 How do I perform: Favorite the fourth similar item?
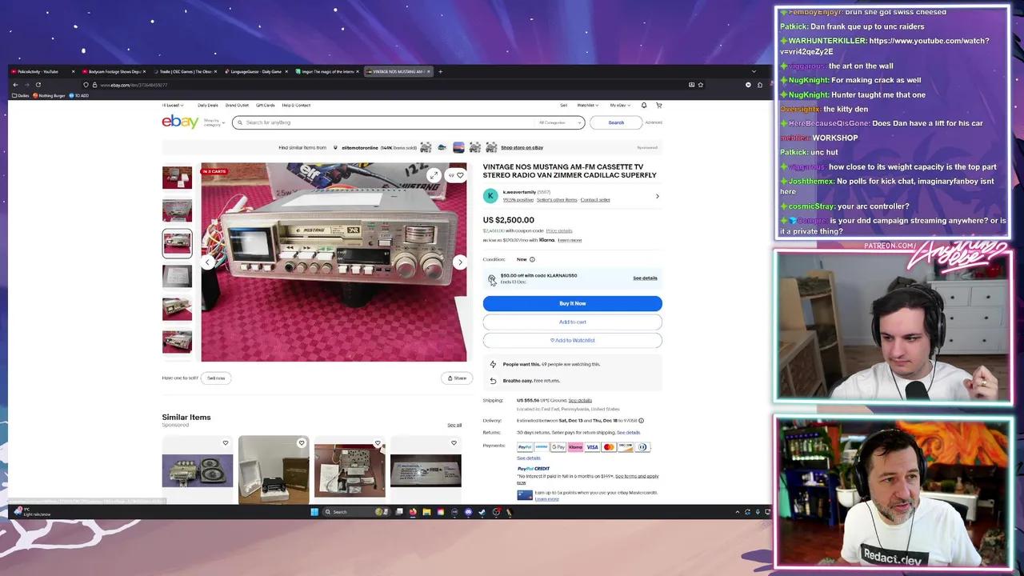tap(454, 443)
